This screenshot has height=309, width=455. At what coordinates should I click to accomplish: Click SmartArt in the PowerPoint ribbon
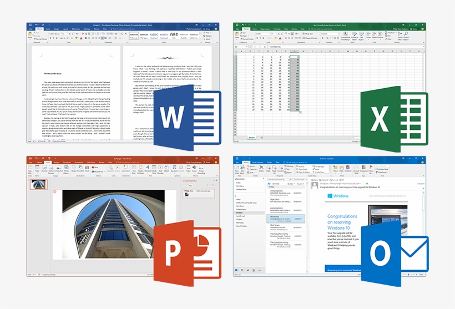point(80,169)
